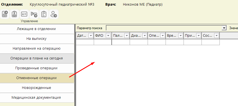
Task: Click the Круглосуточный педиатрический №3 department text
Action: [x=62, y=4]
